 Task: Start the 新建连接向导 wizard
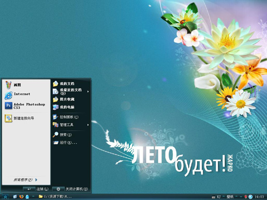point(26,118)
